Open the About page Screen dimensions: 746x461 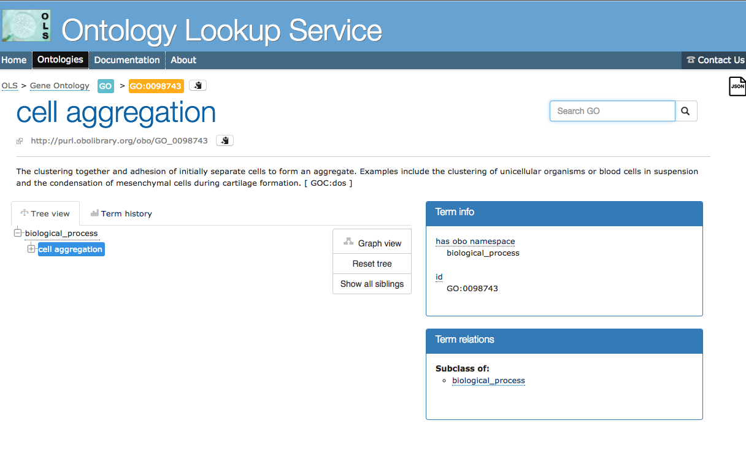183,60
